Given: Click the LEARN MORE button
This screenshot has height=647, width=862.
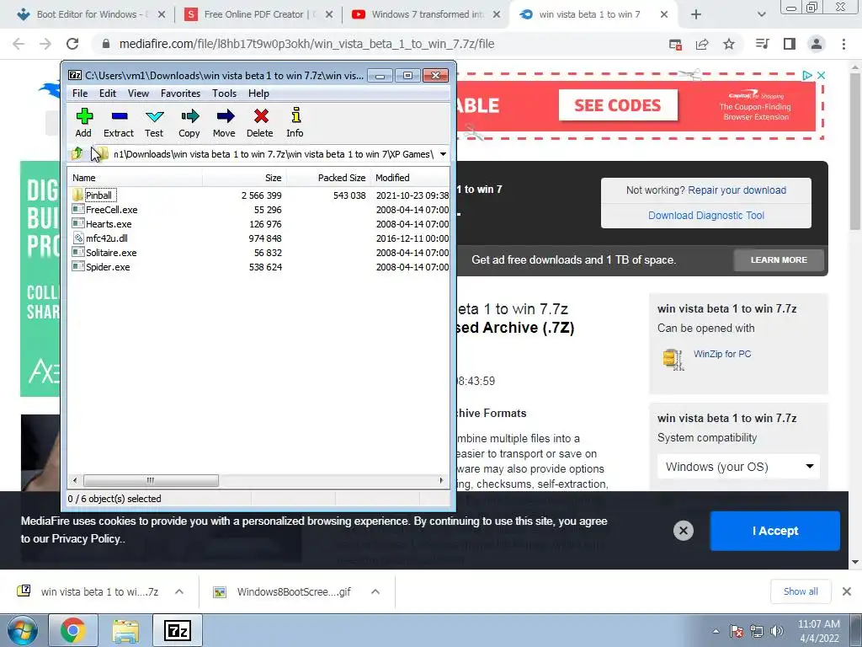Looking at the screenshot, I should pos(779,260).
